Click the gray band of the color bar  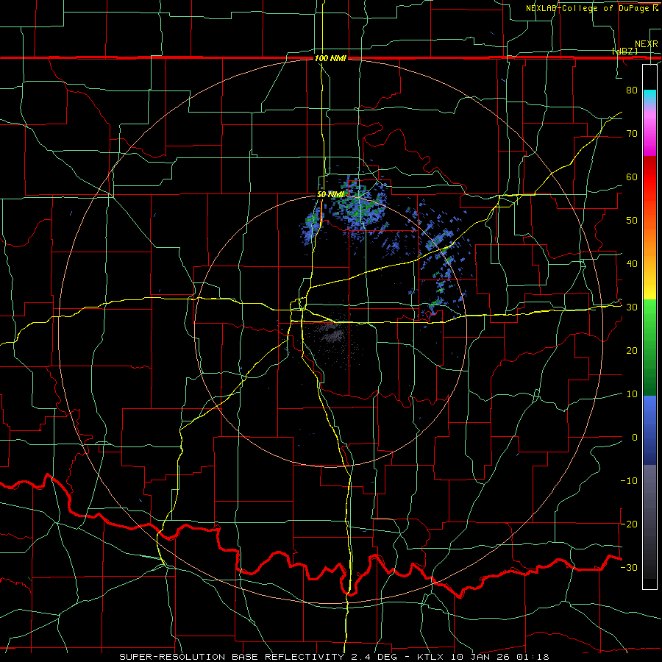649,522
